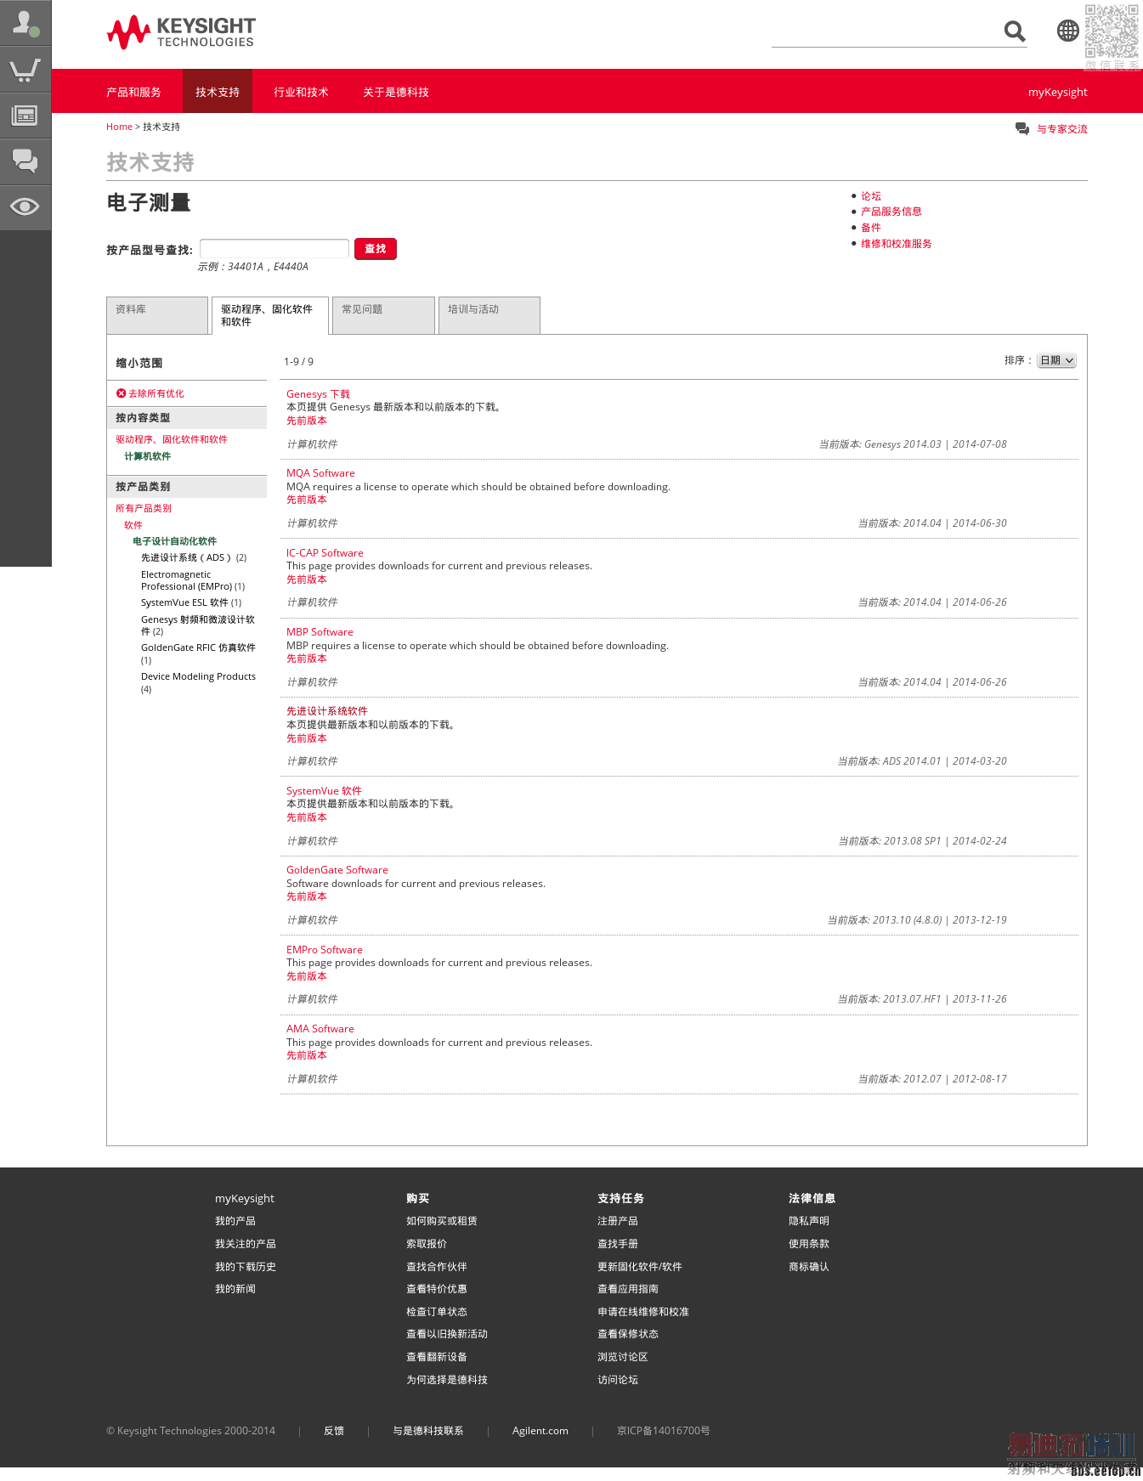Screen dimensions: 1143x1481
Task: Select the 驱动程序、固化软件和软件 content type filter
Action: point(172,439)
